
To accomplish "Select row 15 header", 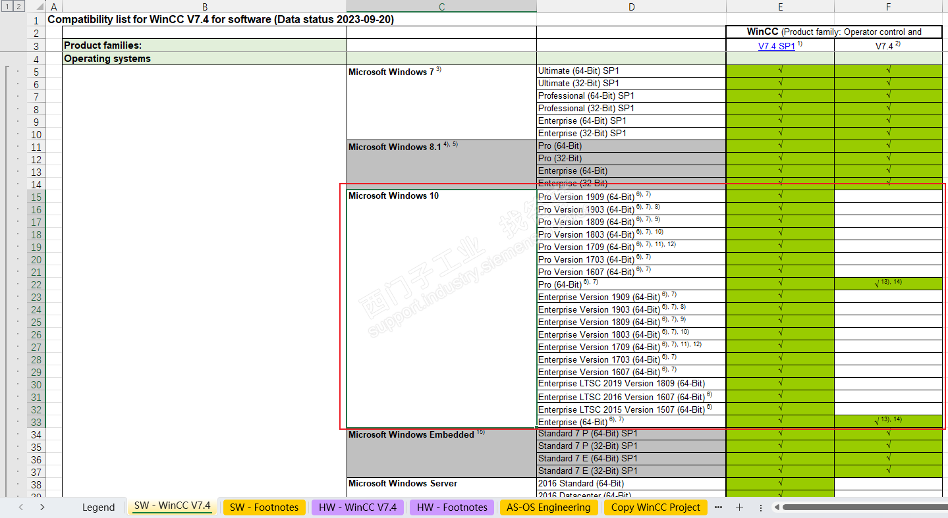I will pyautogui.click(x=36, y=197).
